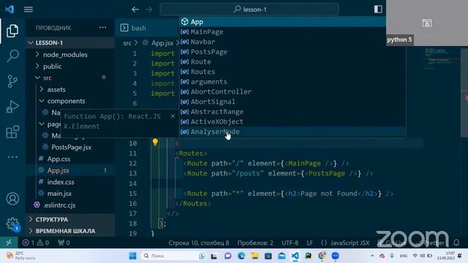Open File Explorer from taskbar
Image resolution: width=468 pixels, height=263 pixels.
pyautogui.click(x=254, y=256)
